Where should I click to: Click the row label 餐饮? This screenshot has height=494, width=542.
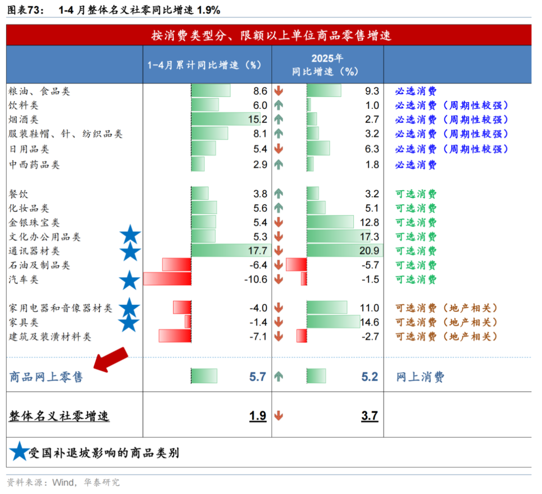tap(19, 194)
